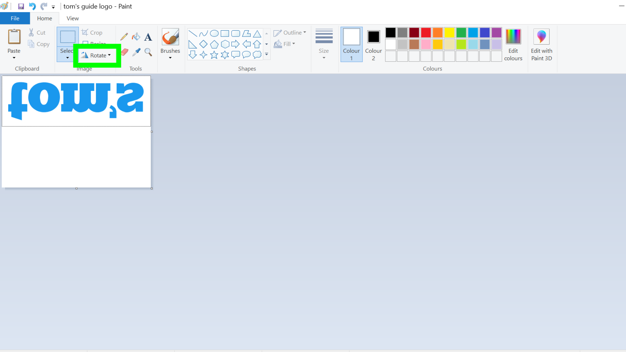Open the File menu
The width and height of the screenshot is (626, 352).
click(14, 18)
